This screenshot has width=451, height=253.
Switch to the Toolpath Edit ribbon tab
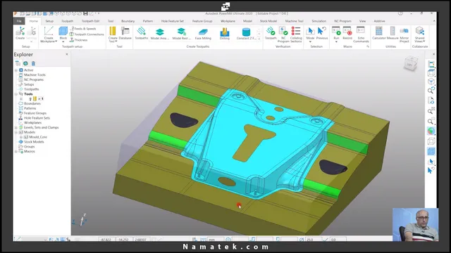(x=90, y=21)
